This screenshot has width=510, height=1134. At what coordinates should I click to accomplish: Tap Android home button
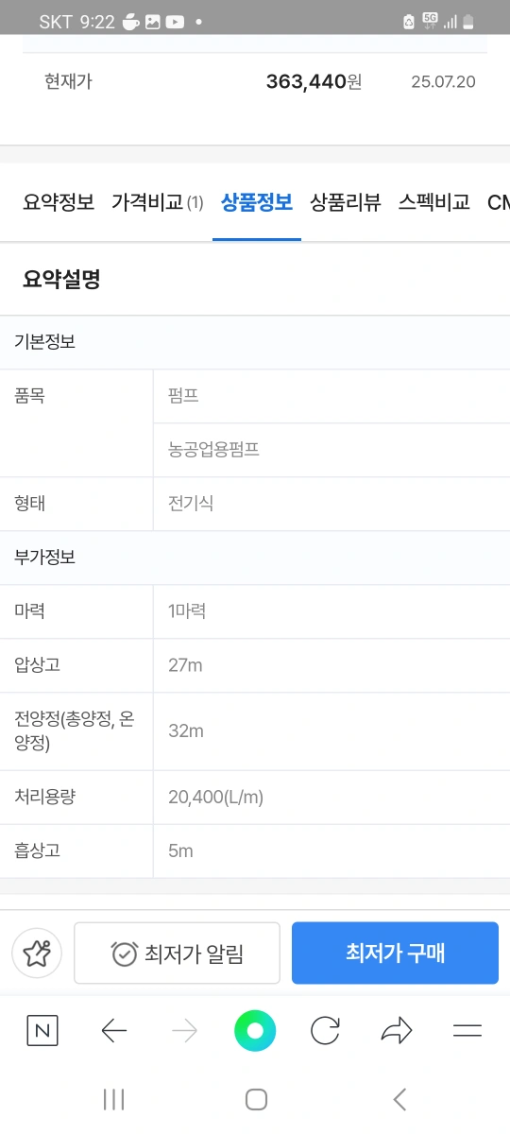pyautogui.click(x=256, y=1099)
